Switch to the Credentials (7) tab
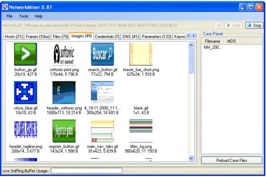This screenshot has height=177, width=266. (x=107, y=36)
